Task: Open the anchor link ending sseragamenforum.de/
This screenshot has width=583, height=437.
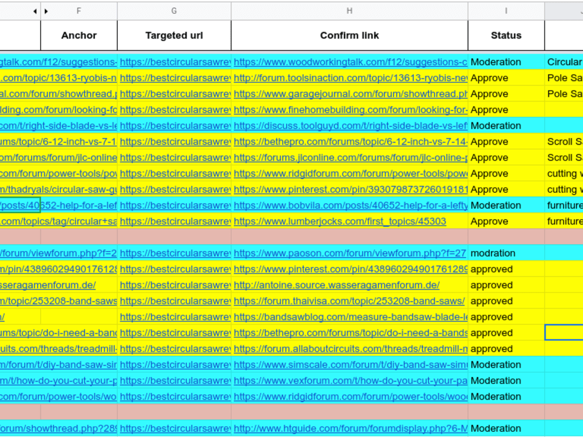Action: point(48,286)
